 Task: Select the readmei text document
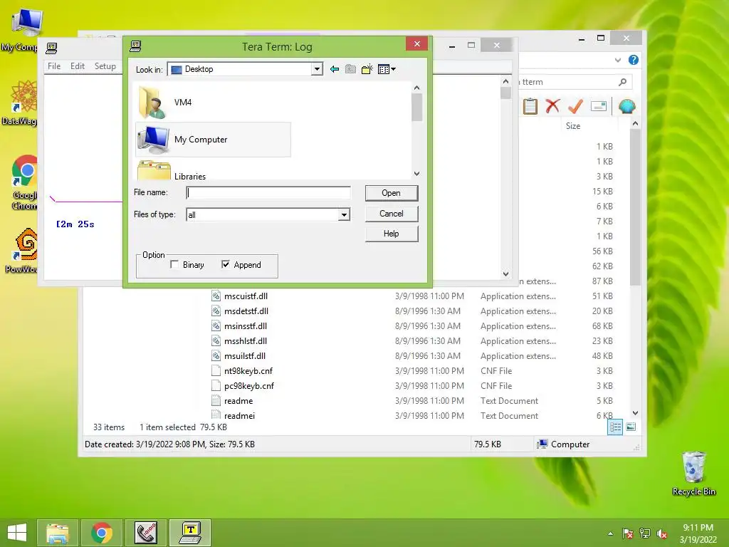[239, 415]
